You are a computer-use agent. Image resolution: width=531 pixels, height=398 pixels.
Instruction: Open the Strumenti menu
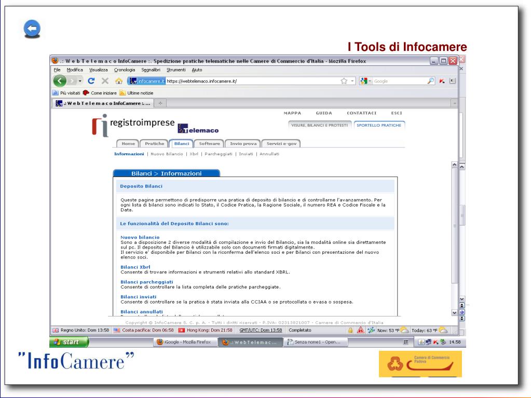(x=176, y=70)
